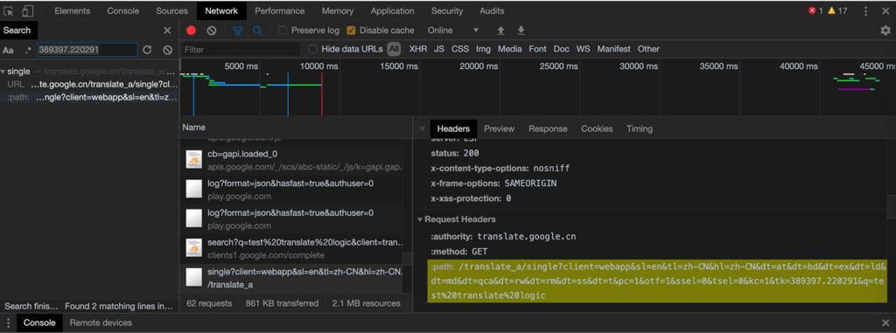Show the Preview tab of the request
This screenshot has height=333, width=896.
tap(499, 129)
